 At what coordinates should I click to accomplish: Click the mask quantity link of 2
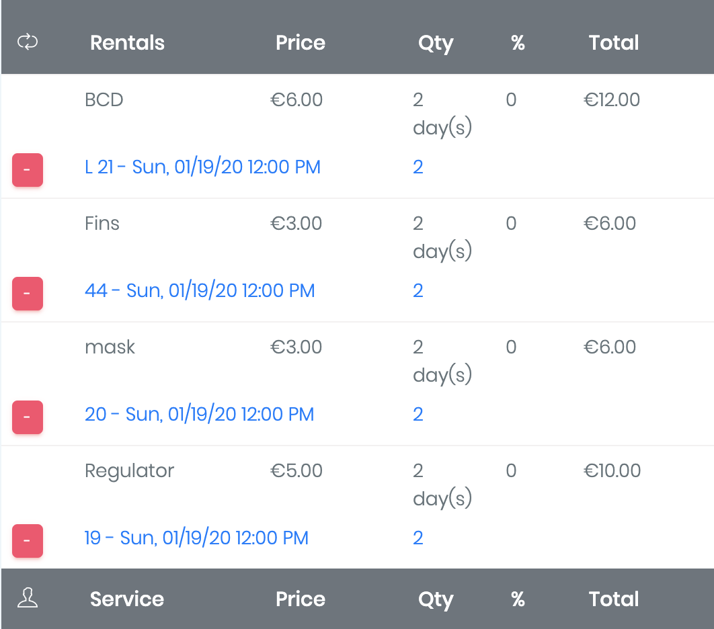click(x=418, y=414)
